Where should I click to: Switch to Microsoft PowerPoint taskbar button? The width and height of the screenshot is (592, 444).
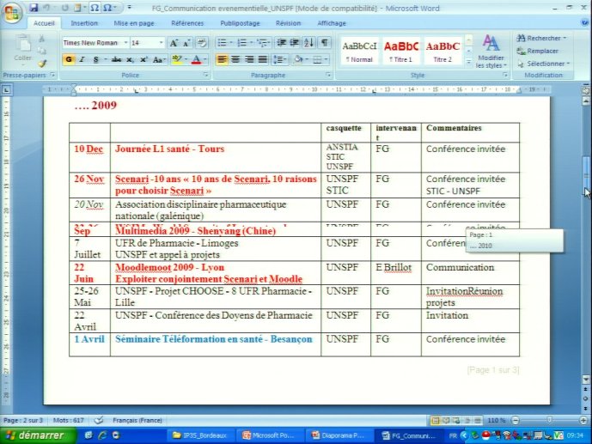click(x=269, y=435)
